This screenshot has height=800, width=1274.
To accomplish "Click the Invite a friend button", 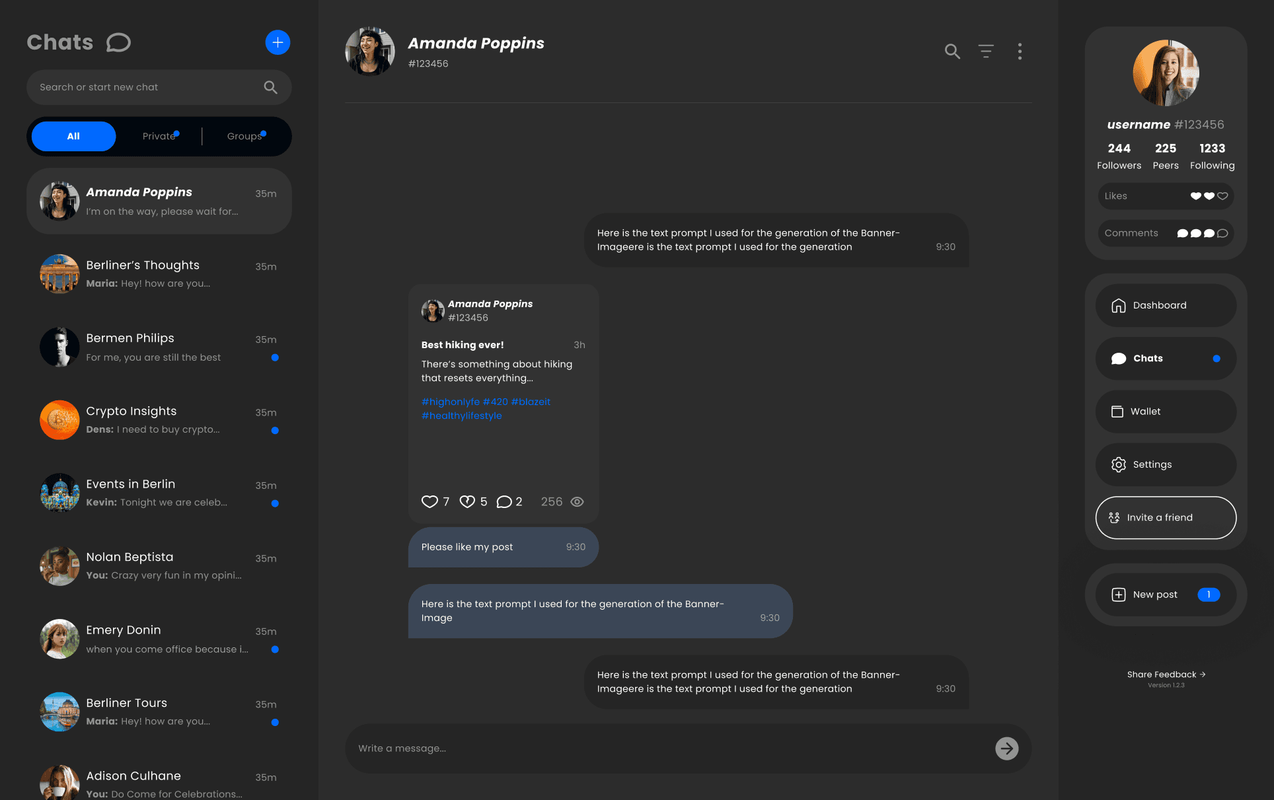I will pos(1166,517).
